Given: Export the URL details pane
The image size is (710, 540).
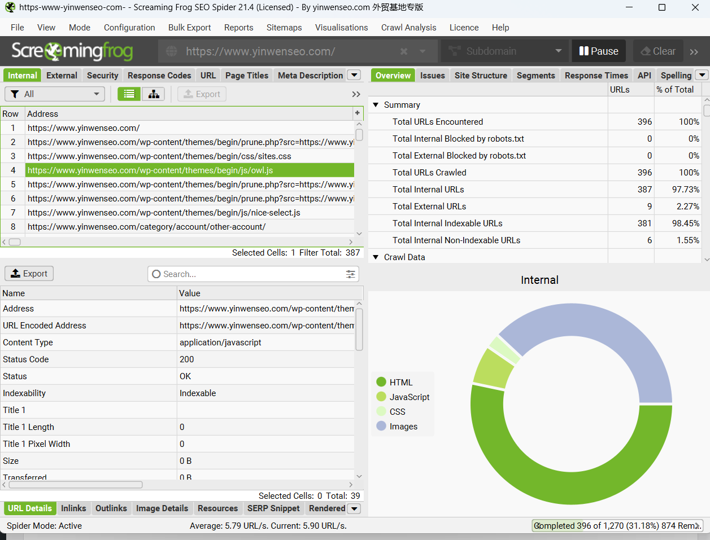Looking at the screenshot, I should tap(29, 274).
